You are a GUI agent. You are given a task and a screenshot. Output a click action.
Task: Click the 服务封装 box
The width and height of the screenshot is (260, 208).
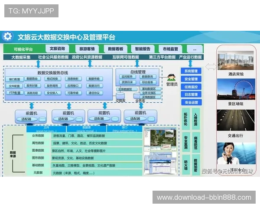pos(32,86)
